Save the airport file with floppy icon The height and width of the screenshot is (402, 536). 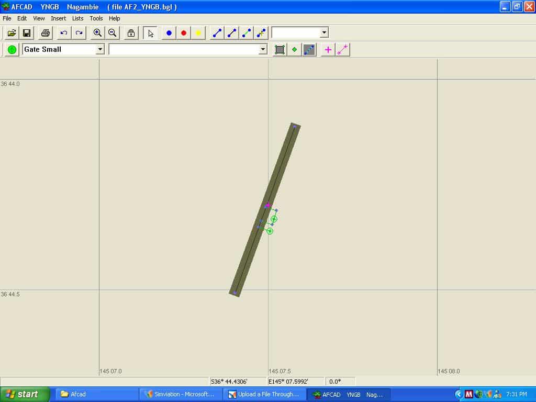(26, 33)
